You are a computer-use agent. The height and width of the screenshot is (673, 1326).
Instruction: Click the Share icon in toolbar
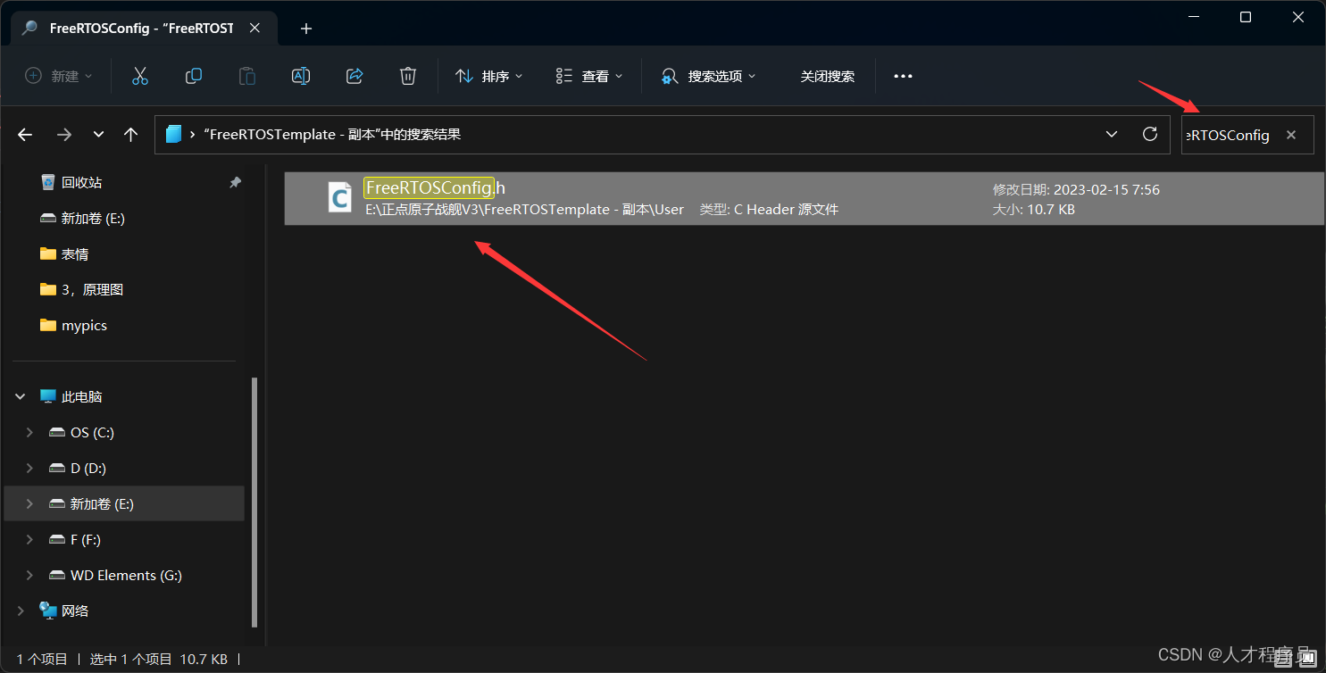tap(354, 76)
